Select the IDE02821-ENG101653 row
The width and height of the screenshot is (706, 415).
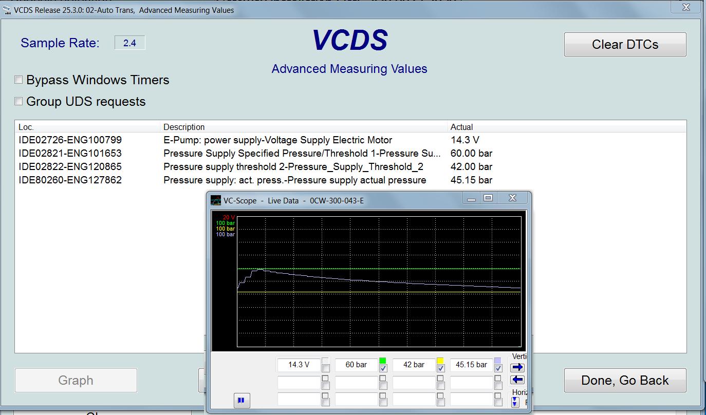pyautogui.click(x=350, y=153)
